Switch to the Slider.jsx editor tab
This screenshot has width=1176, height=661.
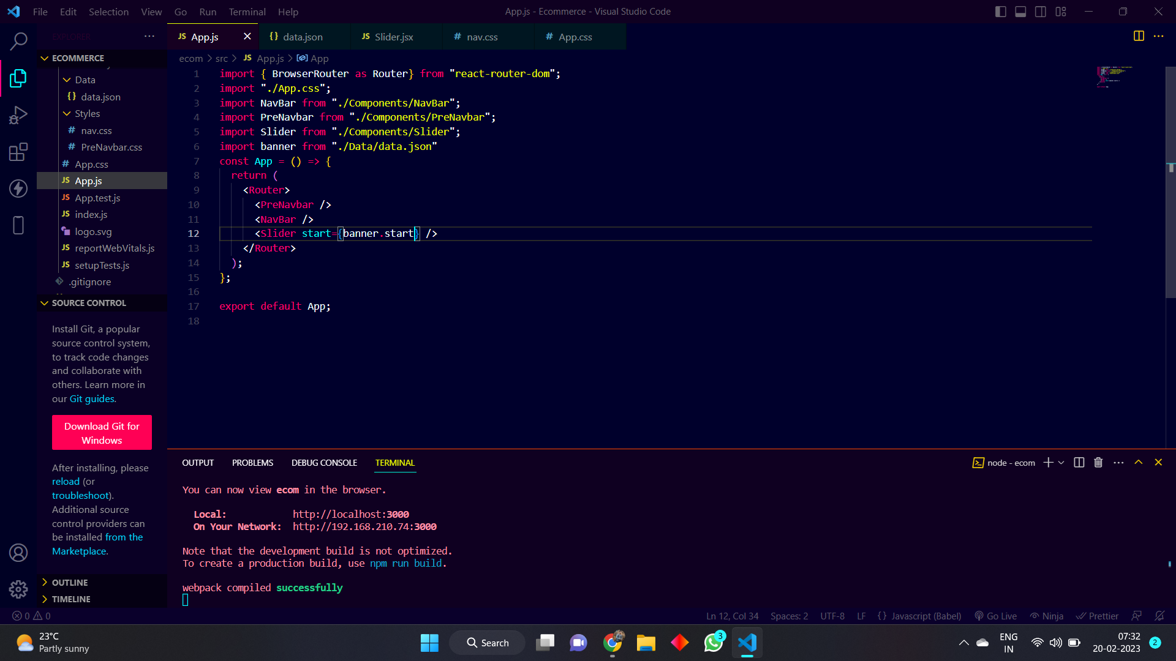click(394, 37)
